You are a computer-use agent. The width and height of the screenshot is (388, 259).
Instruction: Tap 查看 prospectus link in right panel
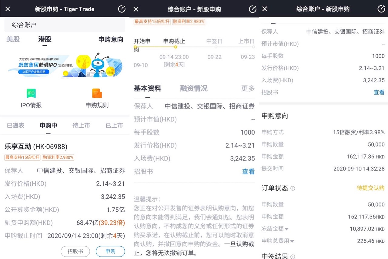pos(379,92)
